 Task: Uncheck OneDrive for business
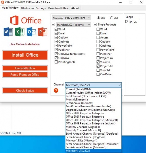click(x=56, y=54)
